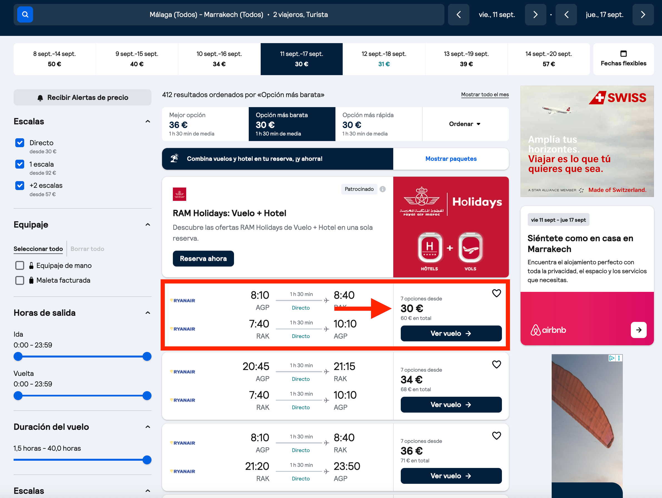The image size is (662, 498).
Task: Uncheck the 1 escala filter
Action: click(20, 164)
